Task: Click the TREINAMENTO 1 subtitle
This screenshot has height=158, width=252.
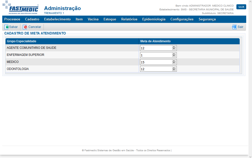Action: click(54, 13)
